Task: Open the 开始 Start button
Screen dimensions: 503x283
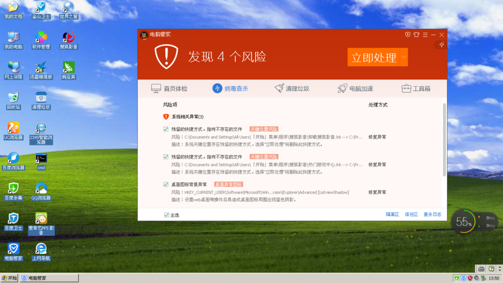Action: [9, 278]
